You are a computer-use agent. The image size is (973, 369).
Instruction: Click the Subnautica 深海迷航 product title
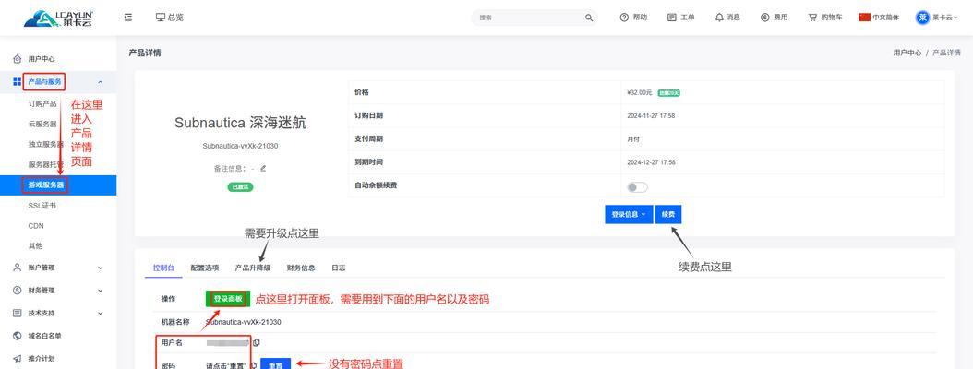(240, 123)
